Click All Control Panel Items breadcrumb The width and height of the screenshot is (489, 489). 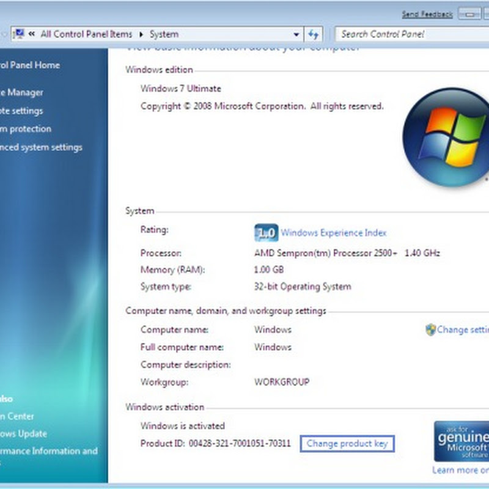[86, 34]
